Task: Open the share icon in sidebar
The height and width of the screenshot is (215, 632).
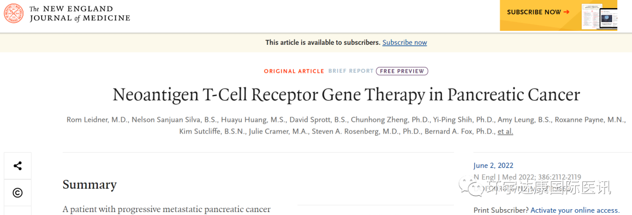Action: click(18, 165)
